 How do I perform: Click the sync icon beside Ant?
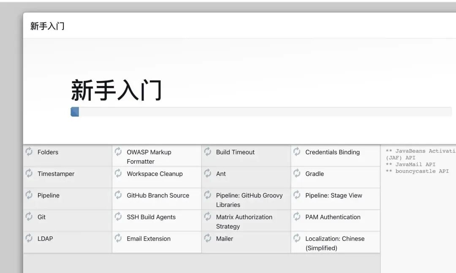click(x=207, y=173)
